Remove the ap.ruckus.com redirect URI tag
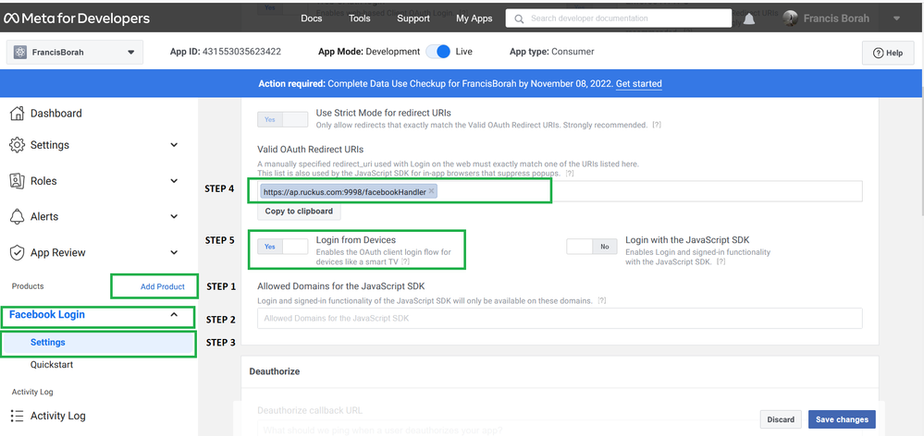The image size is (924, 436). [x=431, y=191]
